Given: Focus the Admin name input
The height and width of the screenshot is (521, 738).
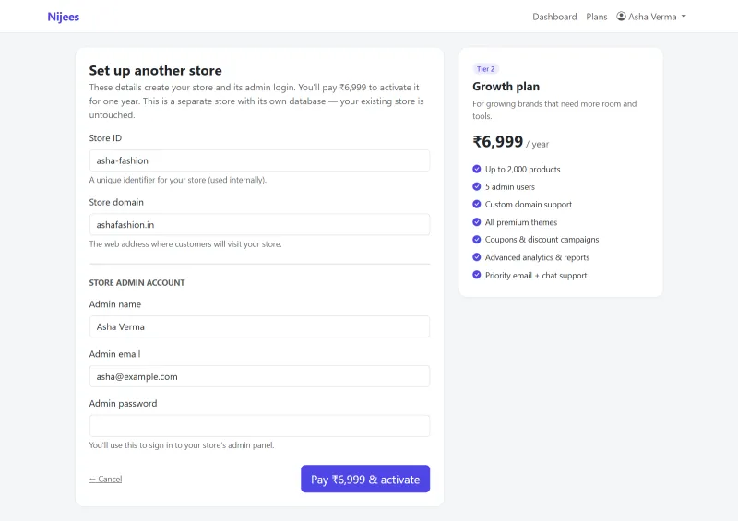Looking at the screenshot, I should point(259,326).
